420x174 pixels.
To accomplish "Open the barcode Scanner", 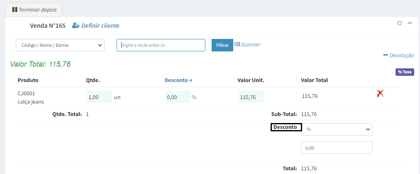I will click(x=247, y=44).
